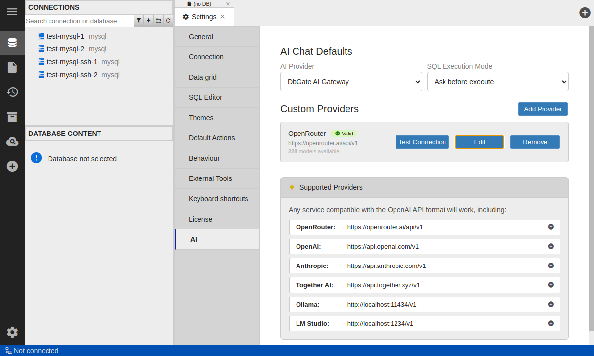Select the test-mysql-ssh-1 connection

pyautogui.click(x=72, y=62)
